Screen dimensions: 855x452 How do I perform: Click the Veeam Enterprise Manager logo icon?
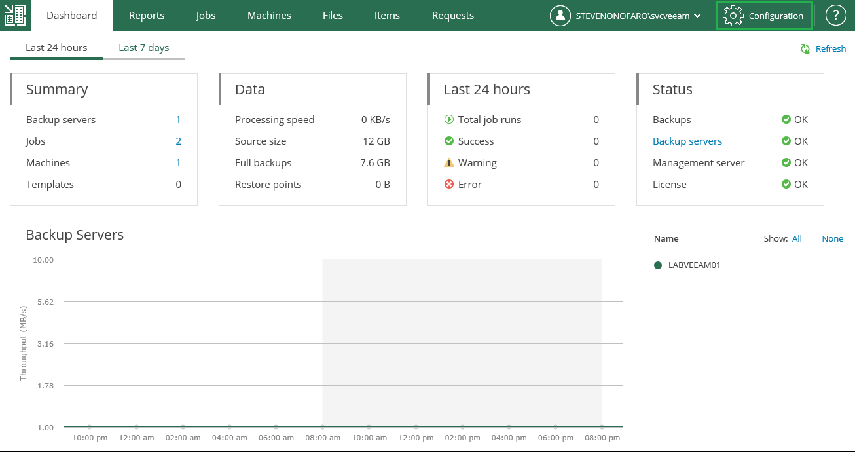pos(14,15)
